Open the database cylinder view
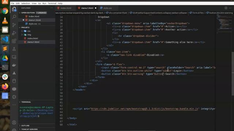Image resolution: width=234 pixels, height=131 pixels. 14,81
